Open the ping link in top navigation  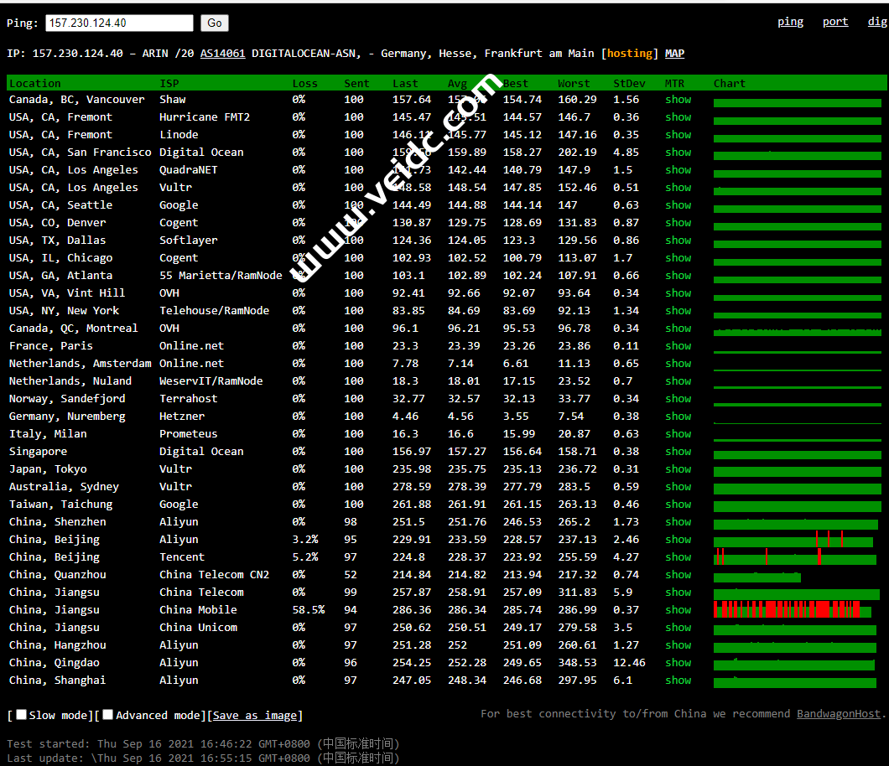click(x=790, y=22)
